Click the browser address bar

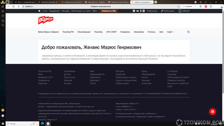pyautogui.click(x=100, y=7)
